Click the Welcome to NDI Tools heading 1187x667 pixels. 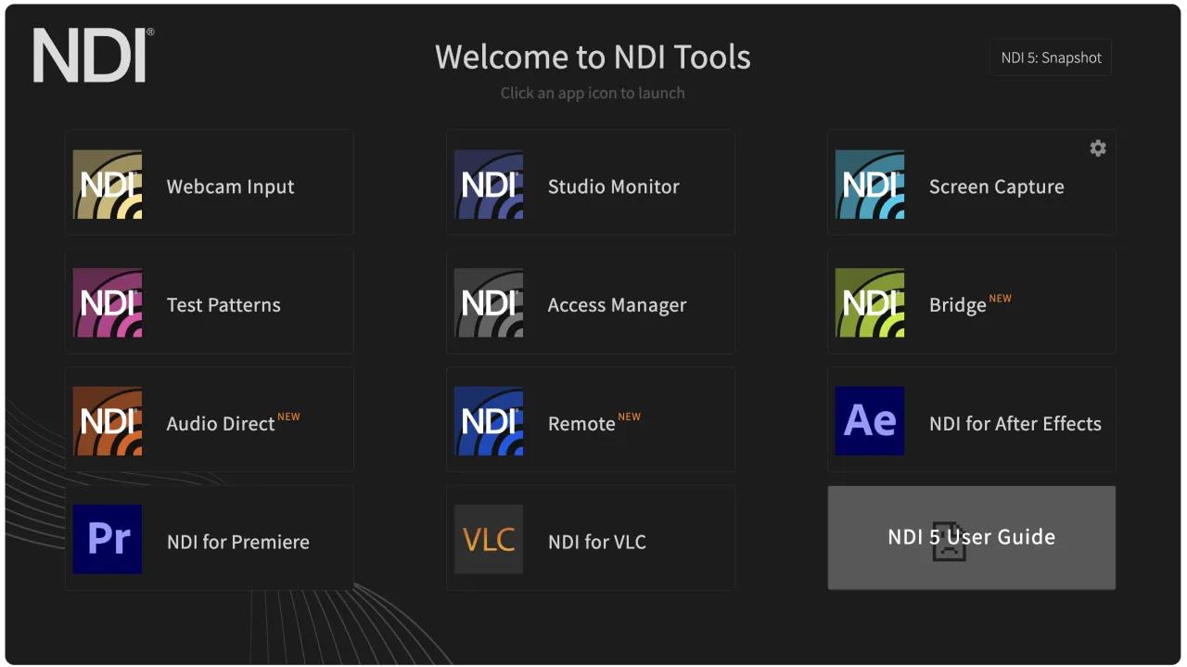point(593,57)
